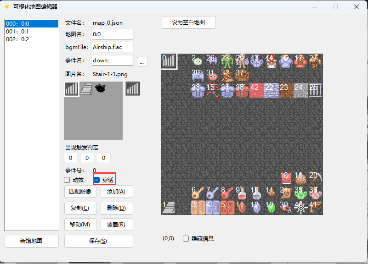368x264 pixels.
Task: Open event name browse '...' button
Action: click(142, 62)
